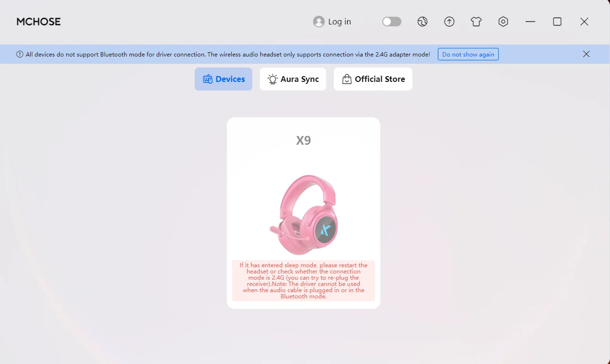Select the Devices tab
The height and width of the screenshot is (364, 610).
point(223,79)
